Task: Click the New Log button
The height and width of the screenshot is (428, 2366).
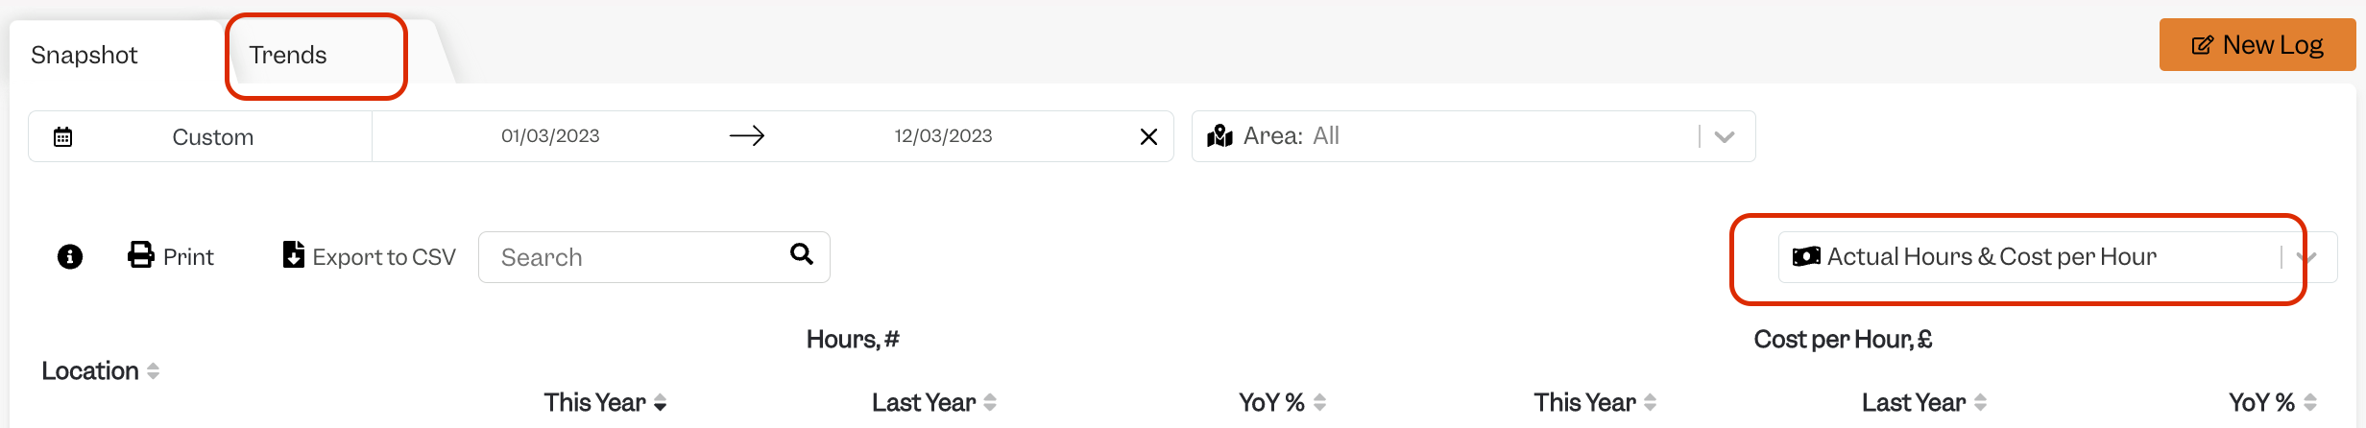Action: (x=2257, y=45)
